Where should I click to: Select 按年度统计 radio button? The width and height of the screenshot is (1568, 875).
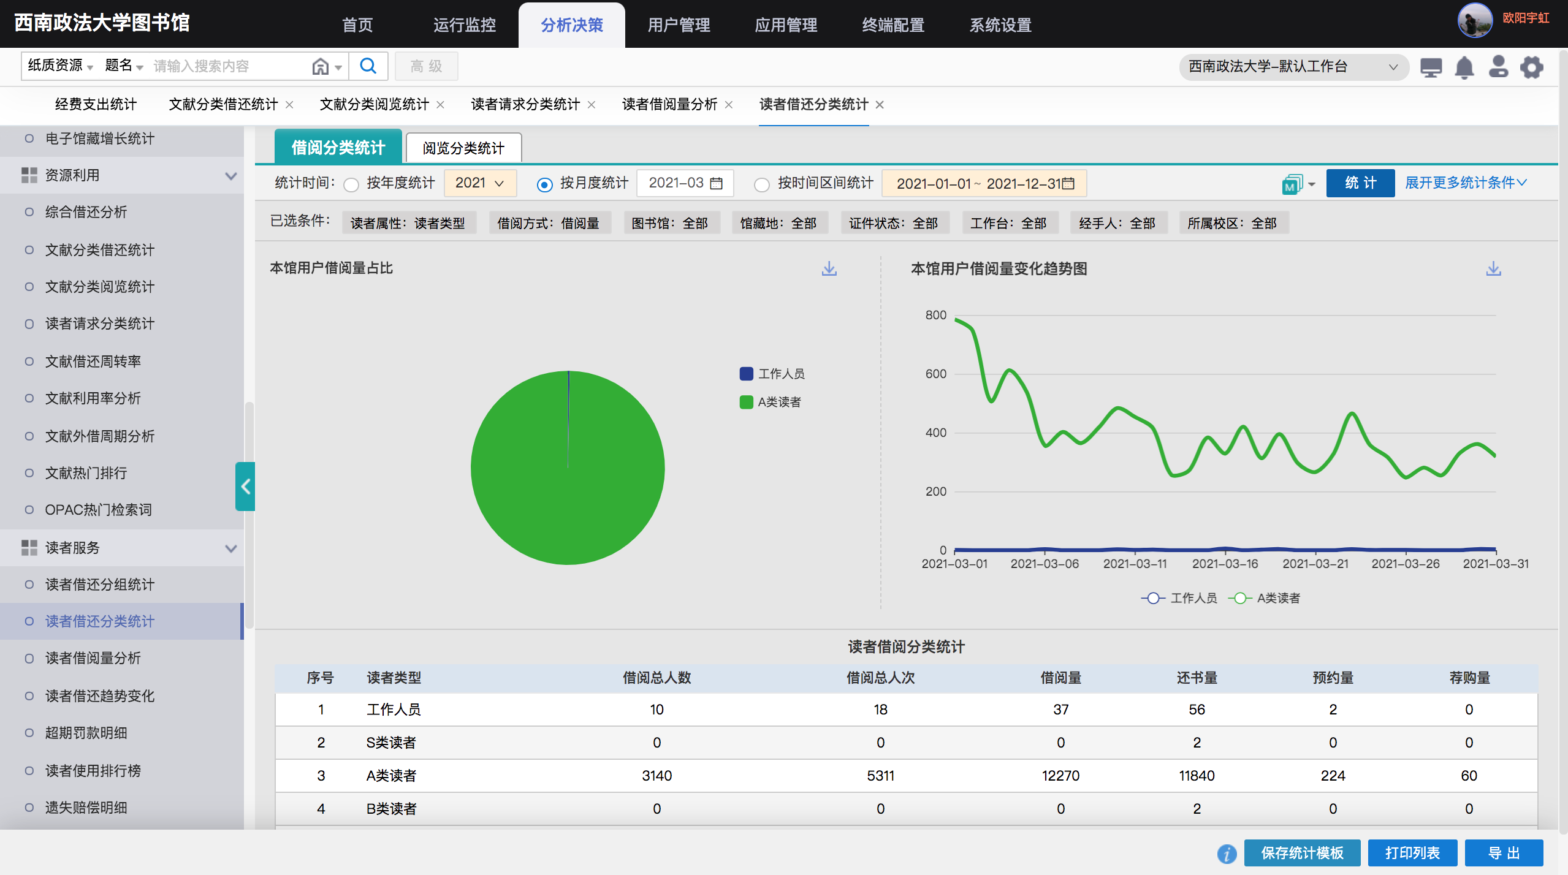pos(351,184)
